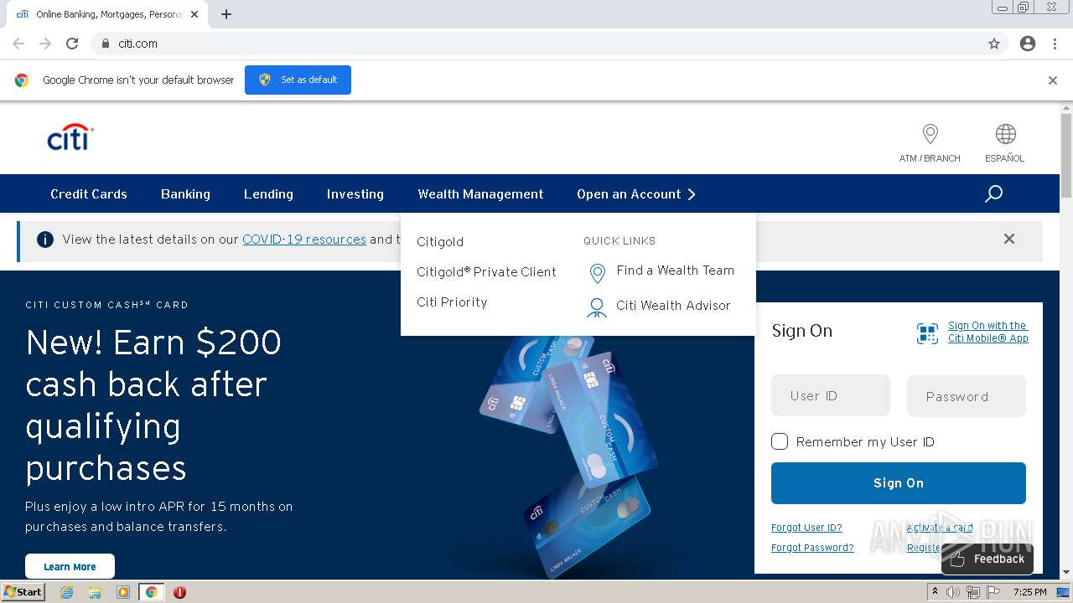Viewport: 1073px width, 603px height.
Task: Reload the page
Action: pos(72,44)
